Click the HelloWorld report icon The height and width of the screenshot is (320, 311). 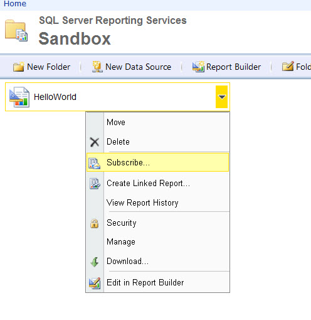tap(19, 97)
